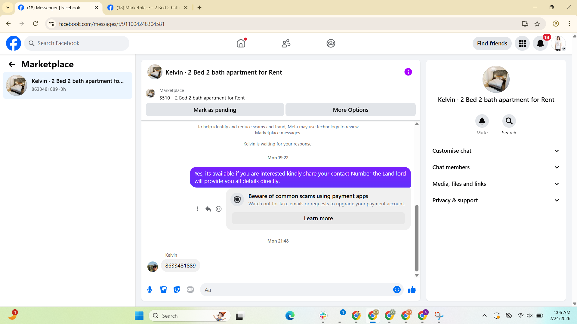Open the profile/groups circle icon in top navigation

331,43
